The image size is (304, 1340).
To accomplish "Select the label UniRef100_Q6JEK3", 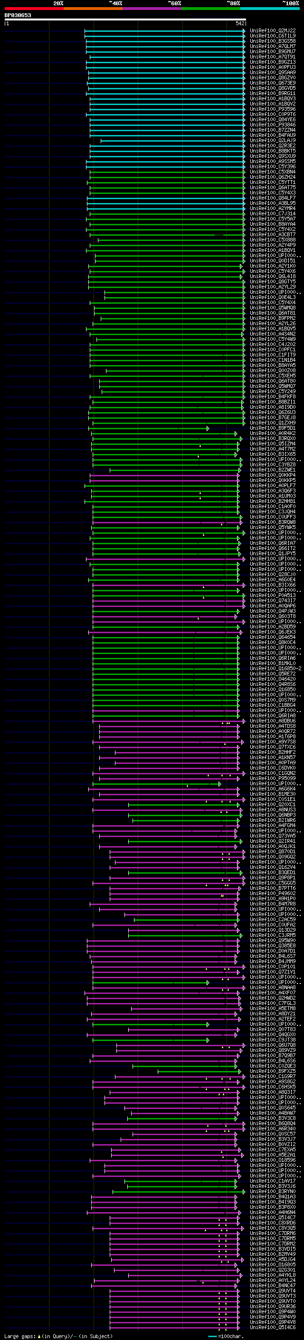I will (273, 632).
